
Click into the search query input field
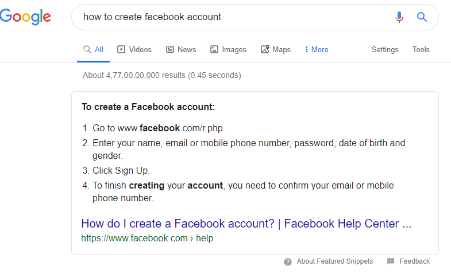tap(230, 17)
